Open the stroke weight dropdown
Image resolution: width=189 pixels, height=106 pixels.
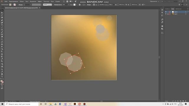click(x=30, y=5)
